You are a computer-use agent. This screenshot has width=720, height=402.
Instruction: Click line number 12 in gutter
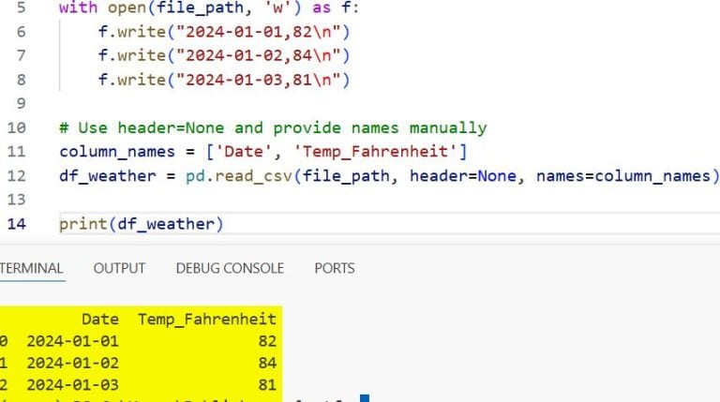click(17, 176)
